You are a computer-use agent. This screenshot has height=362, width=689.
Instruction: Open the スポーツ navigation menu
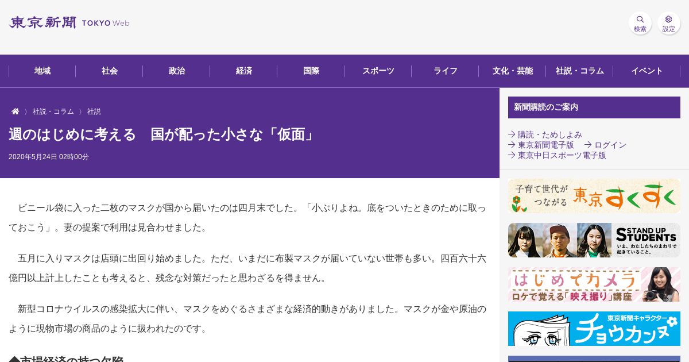pos(378,71)
